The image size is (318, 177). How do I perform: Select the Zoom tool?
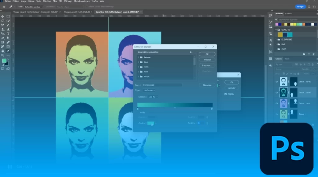coord(2,55)
